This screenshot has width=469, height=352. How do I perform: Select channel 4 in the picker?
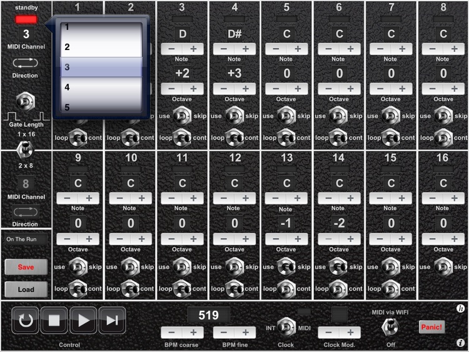coord(101,87)
